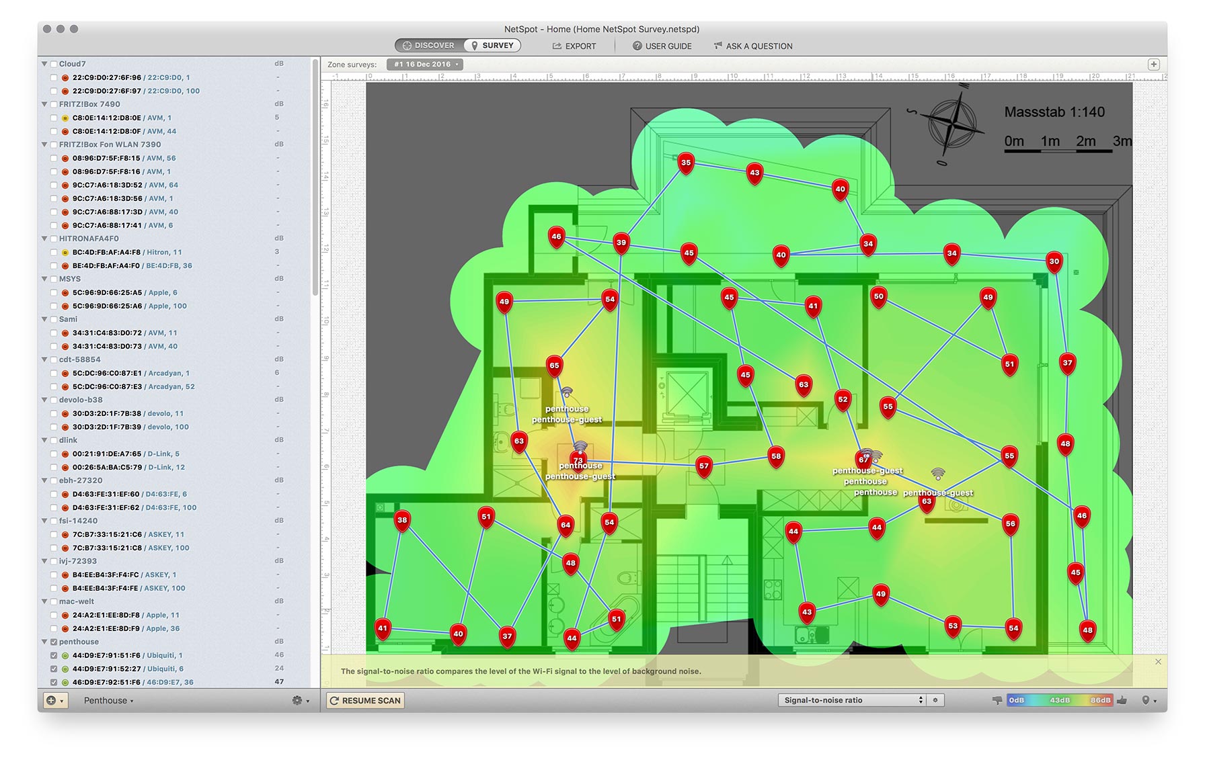Image resolution: width=1205 pixels, height=766 pixels.
Task: Click the Export toolbar button
Action: point(574,46)
